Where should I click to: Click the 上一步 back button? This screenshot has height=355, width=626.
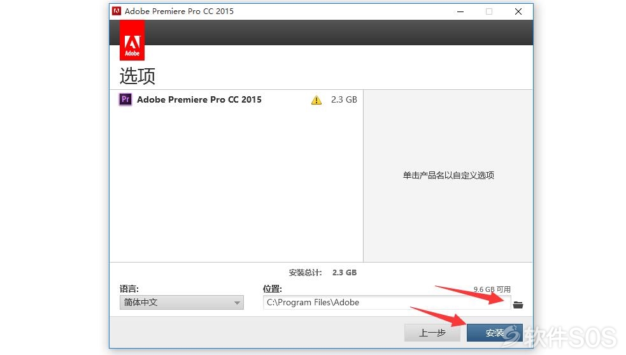(x=432, y=333)
